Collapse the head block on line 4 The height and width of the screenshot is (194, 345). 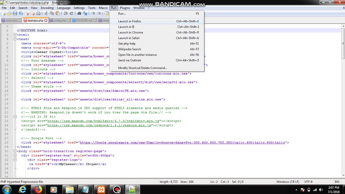tap(15, 39)
